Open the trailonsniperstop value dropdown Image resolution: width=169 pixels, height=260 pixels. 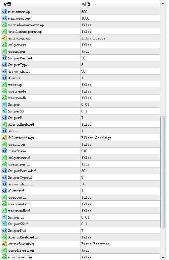(120, 32)
